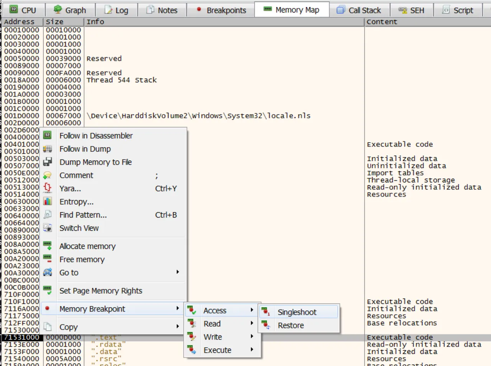
Task: Click the Entropy chart icon
Action: click(47, 201)
